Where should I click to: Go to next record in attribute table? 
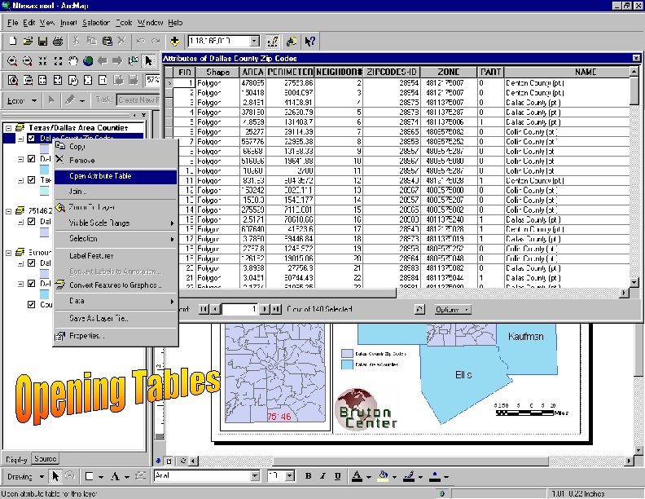click(265, 309)
